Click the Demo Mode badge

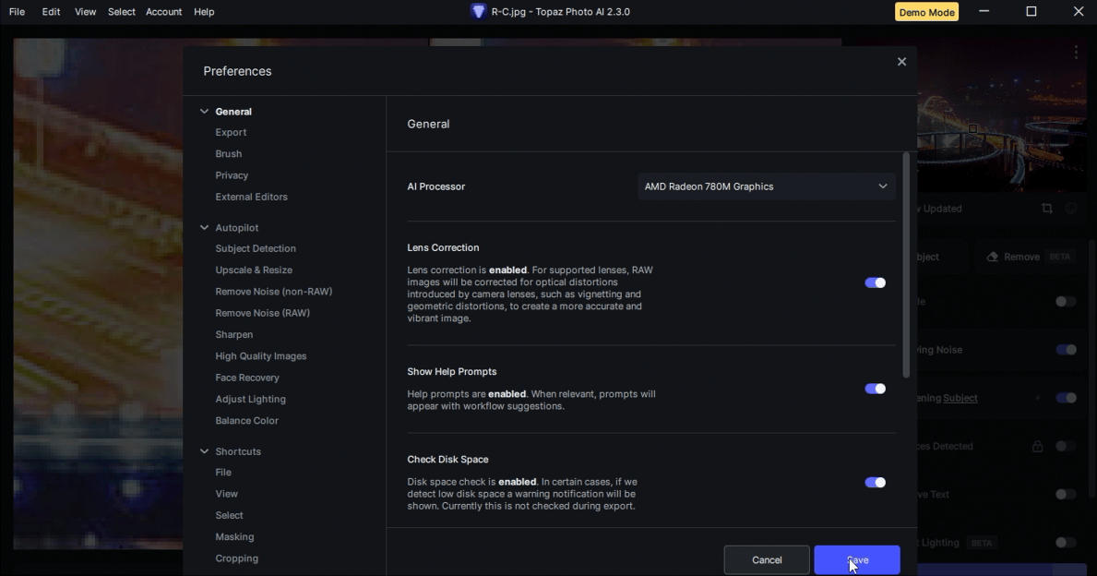point(926,12)
